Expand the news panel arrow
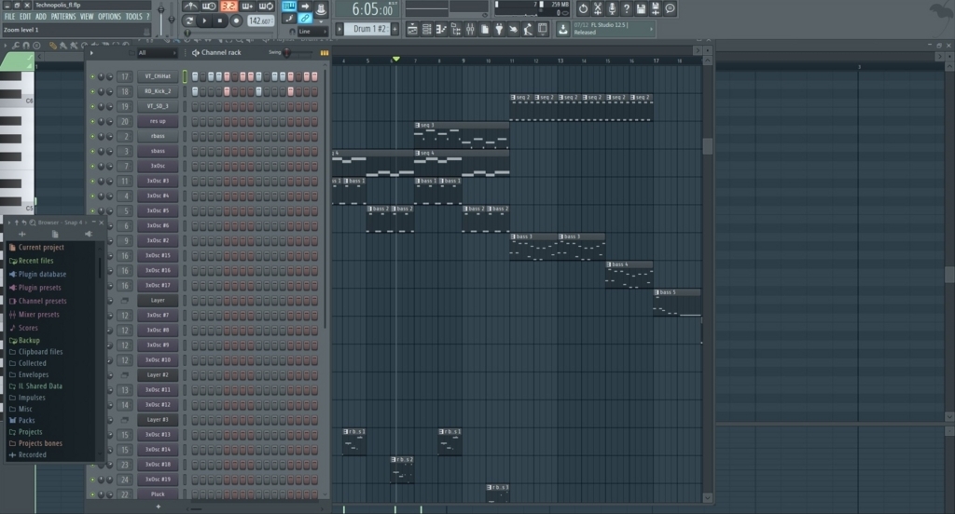 (x=652, y=29)
